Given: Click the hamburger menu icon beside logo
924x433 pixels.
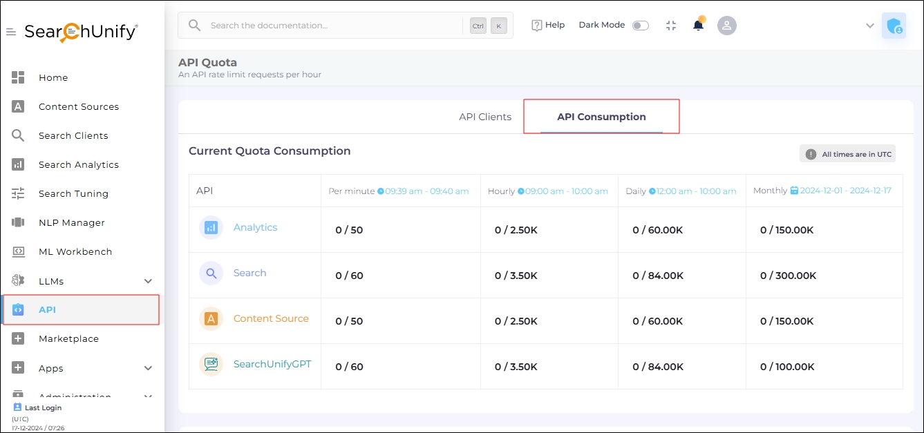Looking at the screenshot, I should pyautogui.click(x=11, y=32).
